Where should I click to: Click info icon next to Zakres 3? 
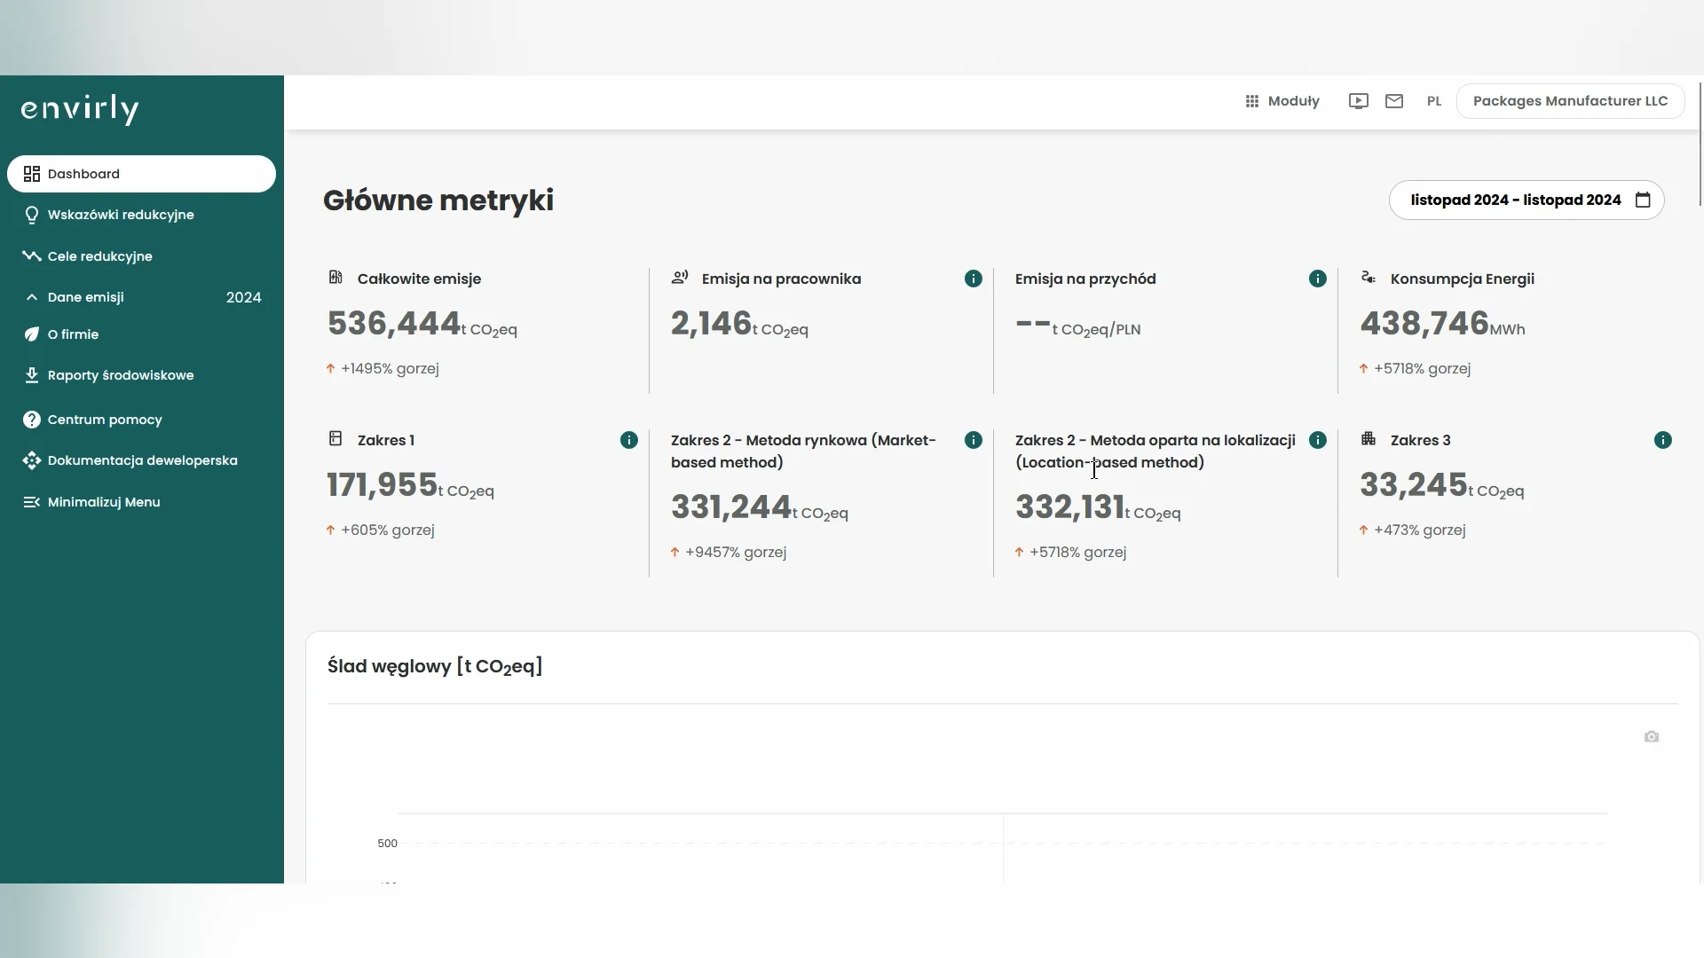click(1662, 440)
